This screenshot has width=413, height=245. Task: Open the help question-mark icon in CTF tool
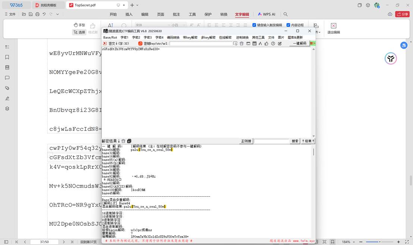pos(273,43)
